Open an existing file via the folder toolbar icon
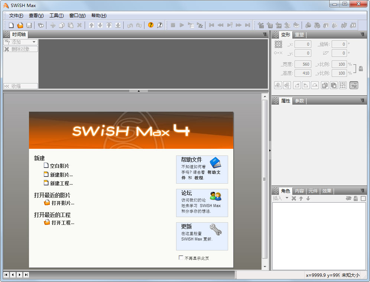The width and height of the screenshot is (370, 282). [20, 25]
